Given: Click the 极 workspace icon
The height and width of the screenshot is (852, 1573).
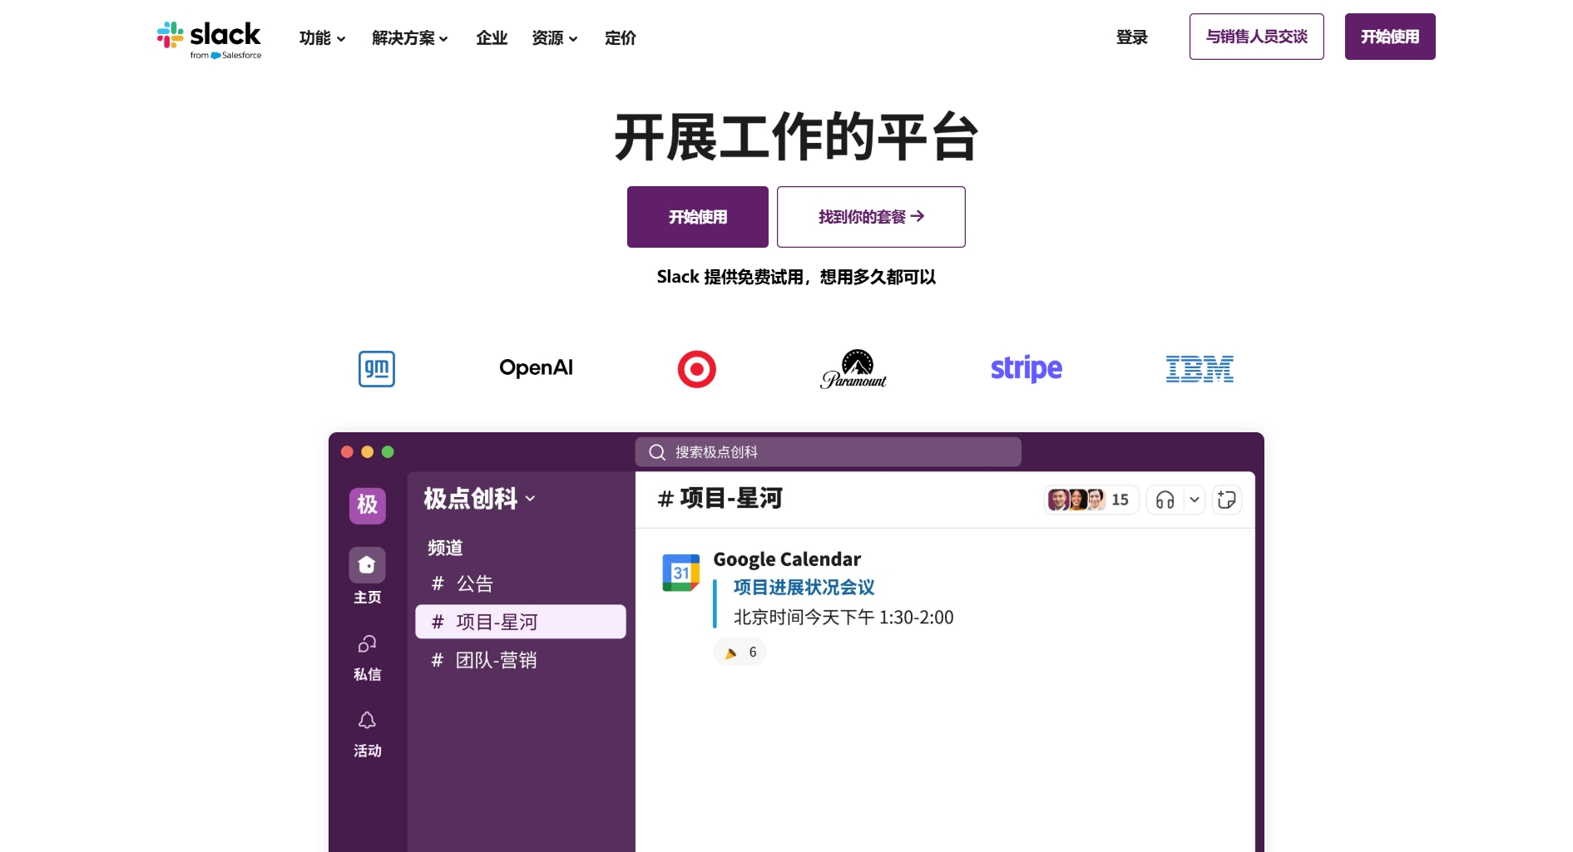Looking at the screenshot, I should tap(368, 505).
